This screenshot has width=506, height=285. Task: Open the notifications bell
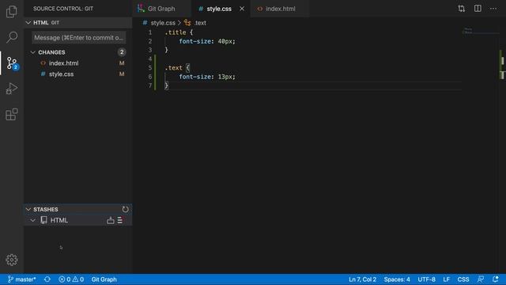point(496,279)
